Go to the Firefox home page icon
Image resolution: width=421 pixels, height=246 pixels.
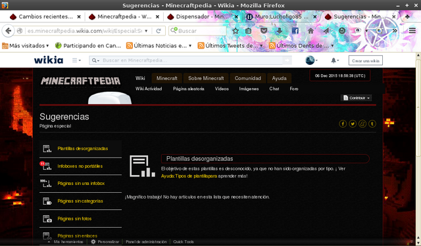[x=310, y=31]
